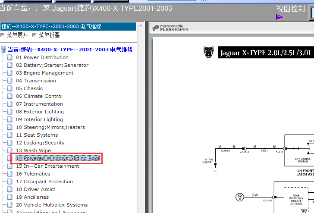The height and width of the screenshot is (213, 314).
Task: Click the root node 当前:捷豹--X400-X-TYPE--2001-2003 电气维修
Action: pyautogui.click(x=70, y=50)
